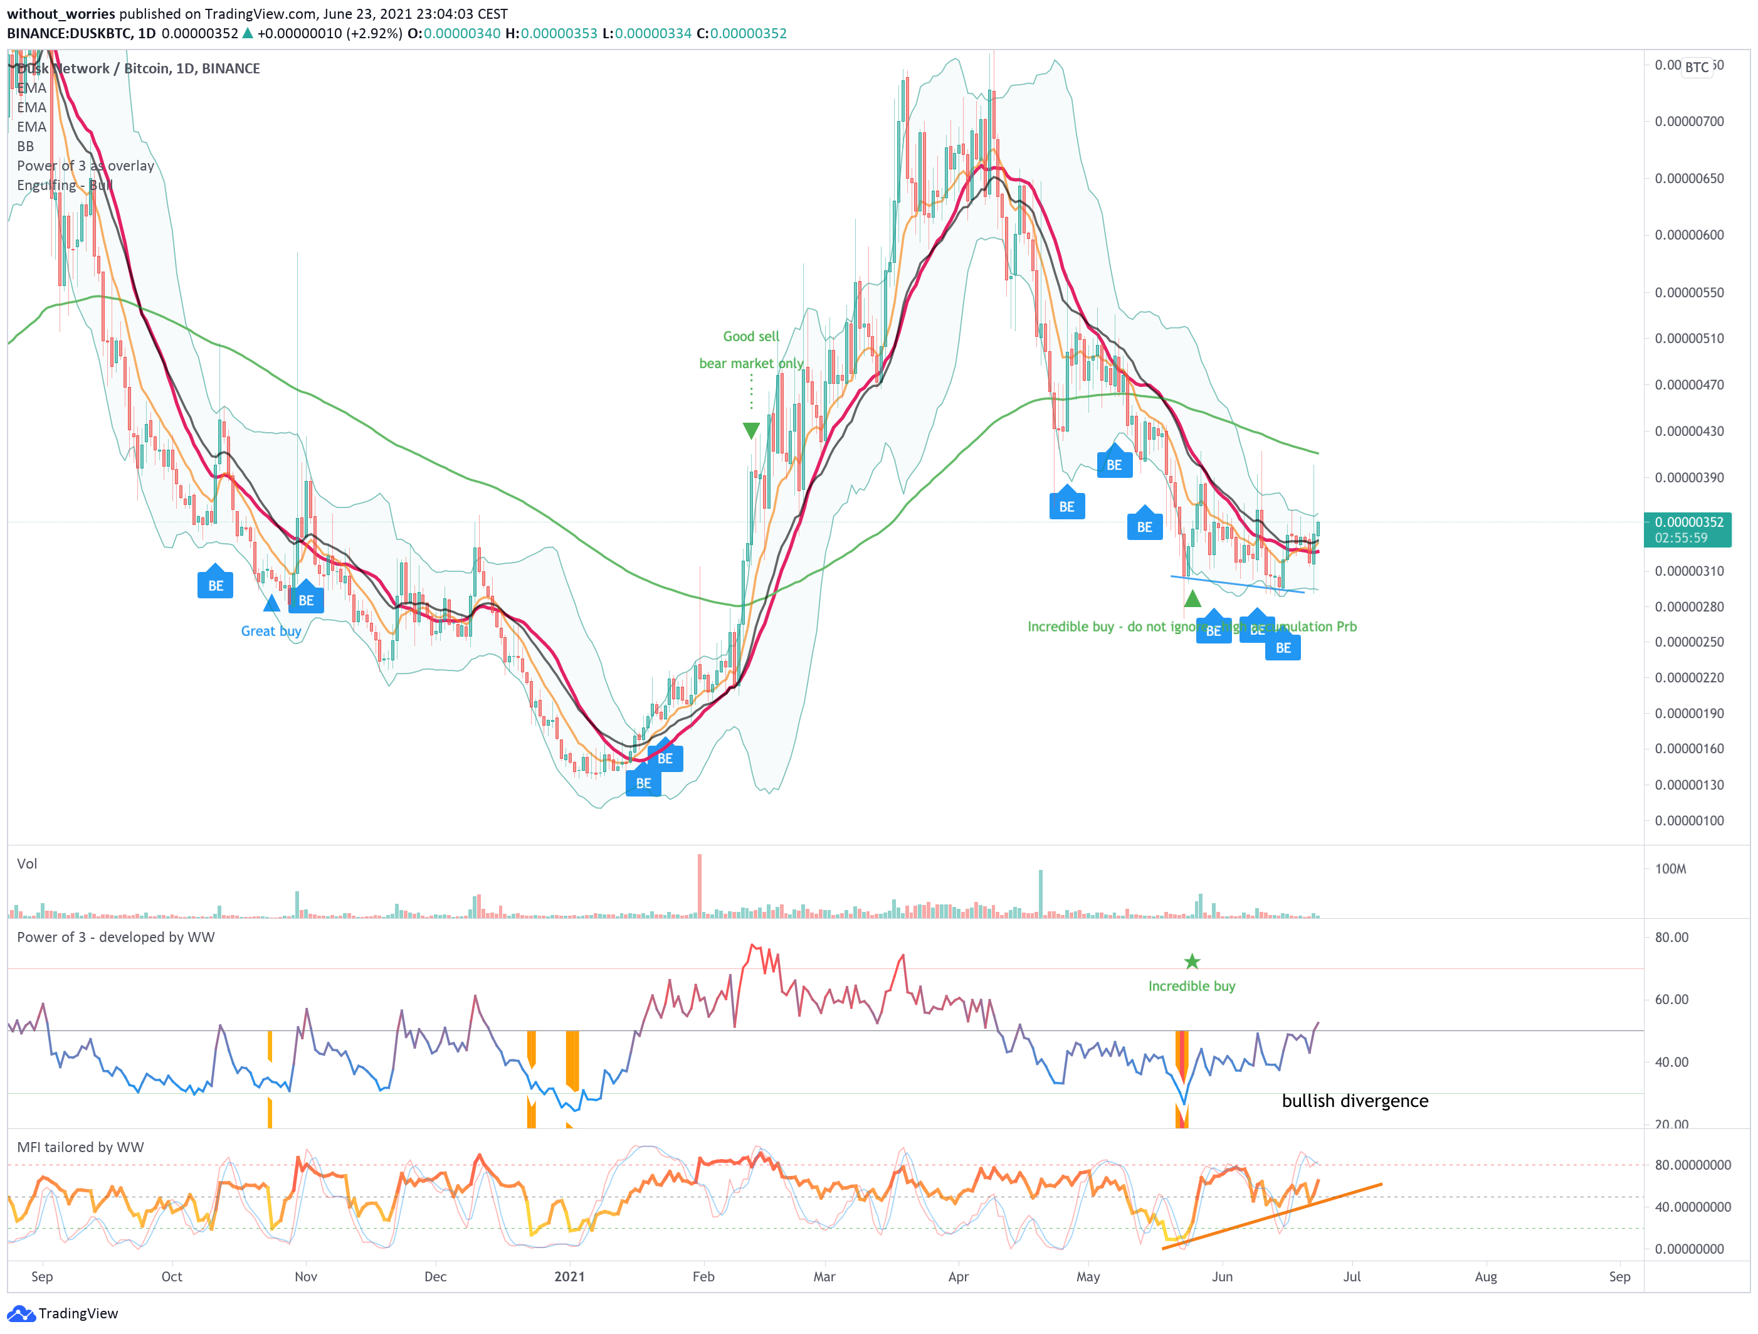Click the 'Incredible buy' label in Power of 3 pane
The width and height of the screenshot is (1758, 1334).
1191,986
